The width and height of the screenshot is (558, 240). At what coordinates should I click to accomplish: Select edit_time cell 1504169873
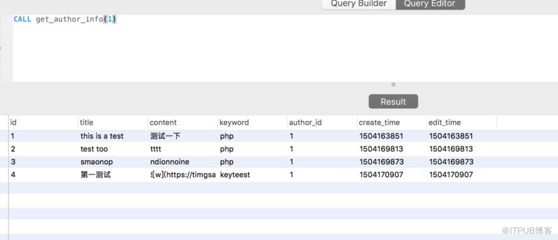click(x=451, y=162)
